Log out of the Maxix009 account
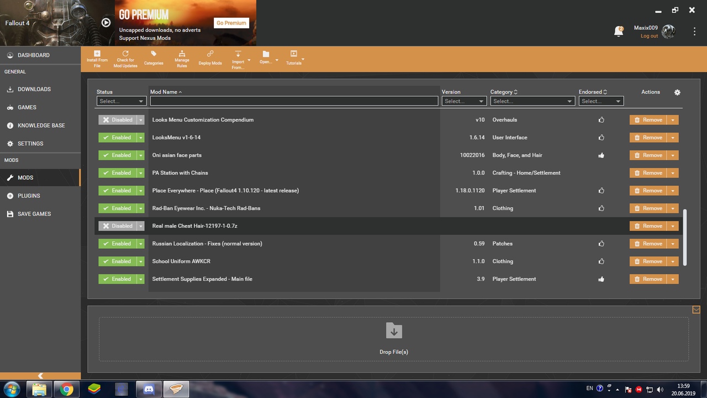 (649, 36)
